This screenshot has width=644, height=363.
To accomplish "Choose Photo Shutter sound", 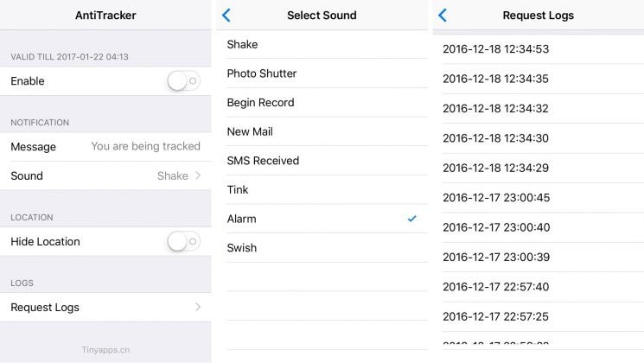I will coord(322,73).
